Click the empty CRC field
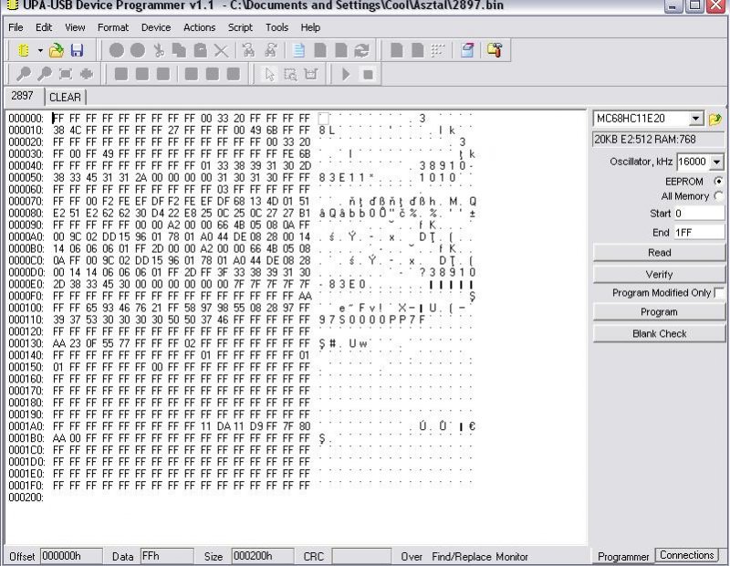 (x=361, y=556)
